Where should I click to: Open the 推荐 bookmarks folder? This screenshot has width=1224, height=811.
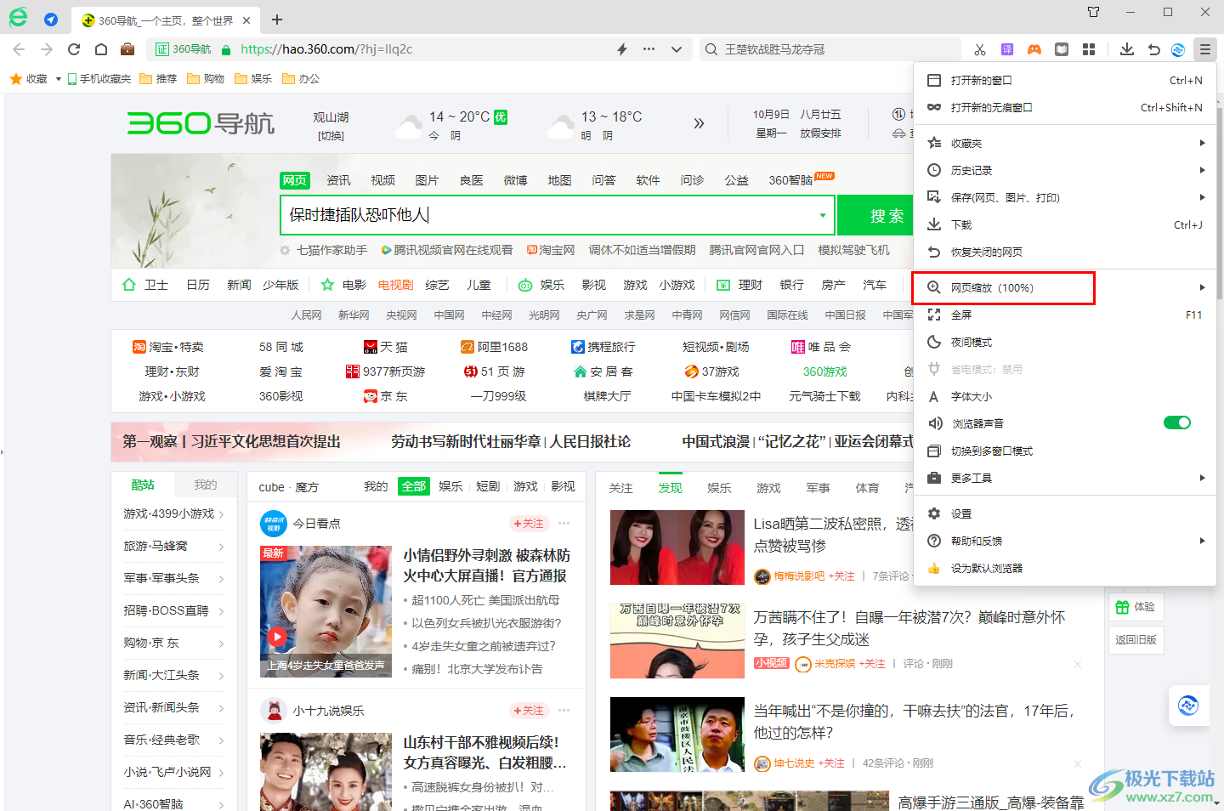[158, 79]
